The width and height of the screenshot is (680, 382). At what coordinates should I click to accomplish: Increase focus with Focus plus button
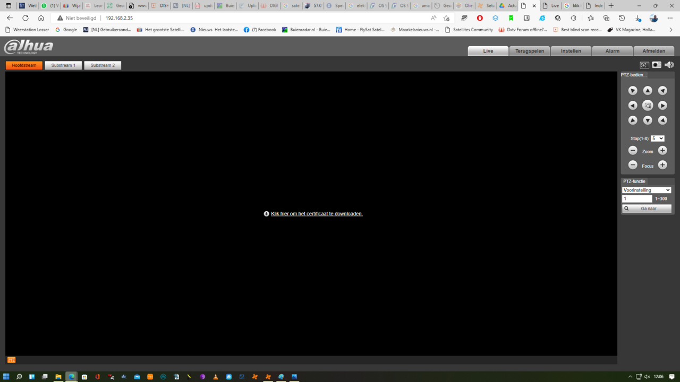coord(662,165)
